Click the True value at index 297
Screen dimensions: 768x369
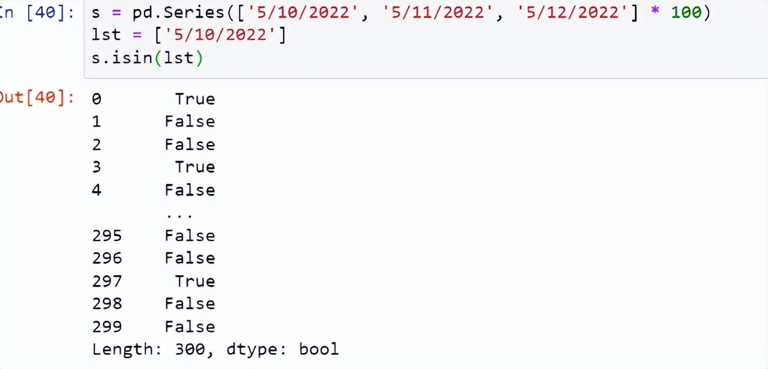click(x=195, y=281)
